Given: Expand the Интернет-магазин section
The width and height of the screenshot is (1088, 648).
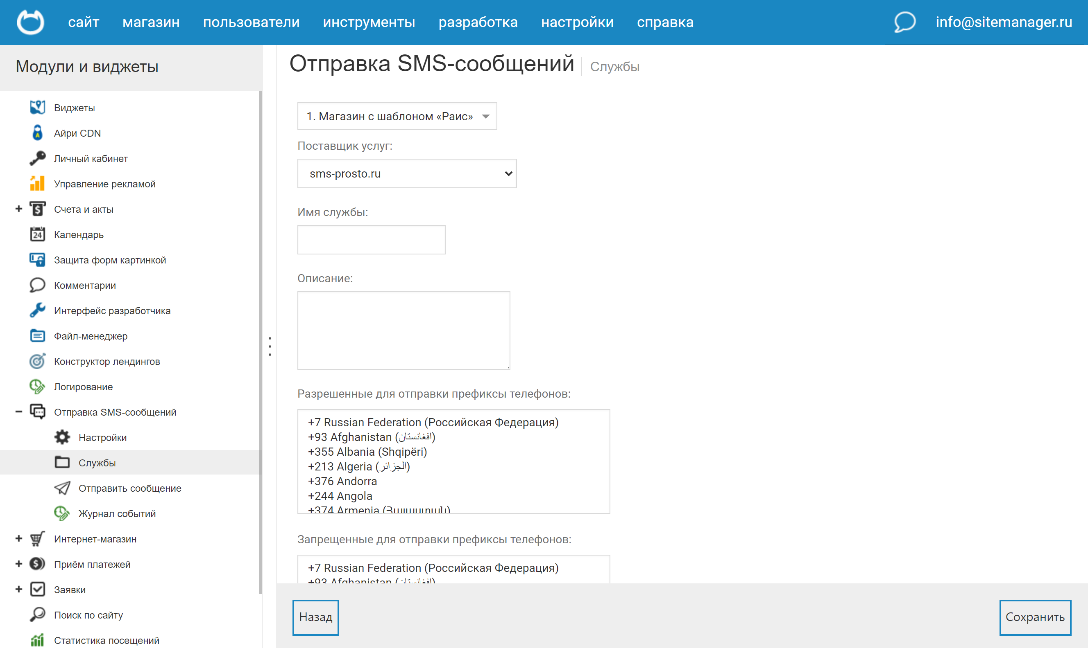Looking at the screenshot, I should point(18,538).
